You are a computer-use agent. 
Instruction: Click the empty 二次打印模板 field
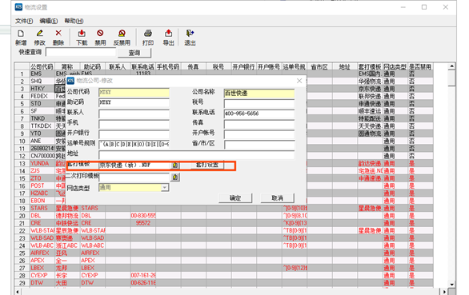(134, 177)
